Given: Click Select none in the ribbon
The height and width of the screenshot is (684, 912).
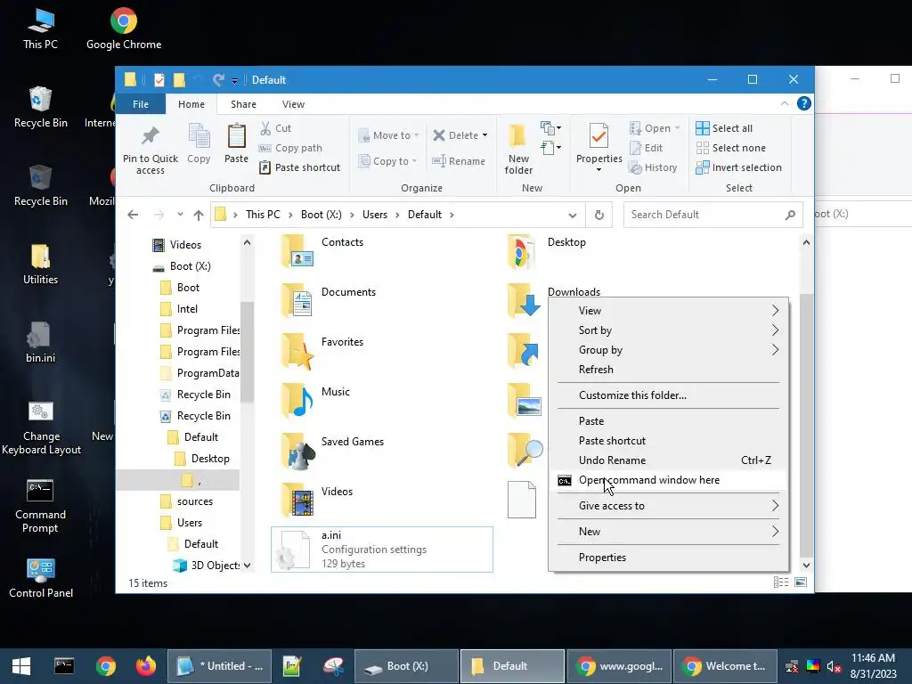Looking at the screenshot, I should (x=730, y=148).
